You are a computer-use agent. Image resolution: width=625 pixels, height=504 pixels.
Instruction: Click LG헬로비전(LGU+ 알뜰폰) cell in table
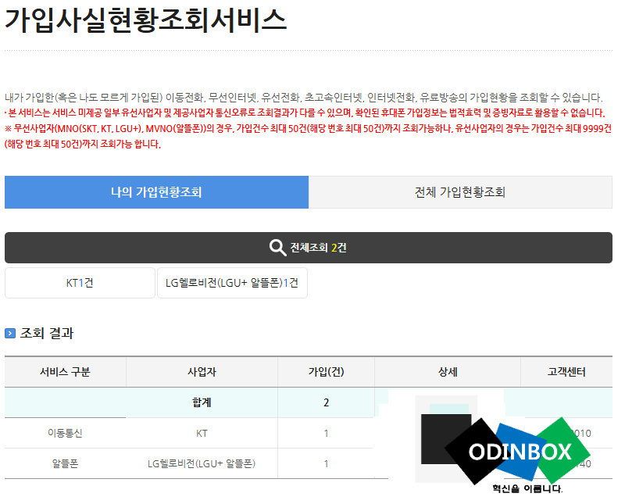coord(202,463)
